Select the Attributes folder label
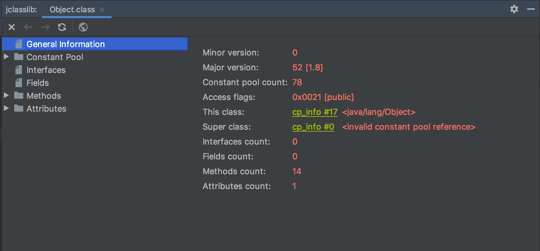This screenshot has height=251, width=540. [x=46, y=109]
